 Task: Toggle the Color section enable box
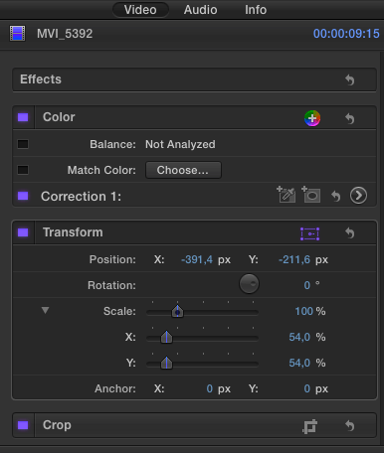(x=23, y=117)
